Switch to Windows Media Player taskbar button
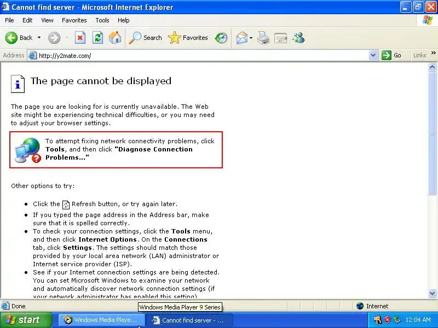Image resolution: width=438 pixels, height=328 pixels. pyautogui.click(x=101, y=320)
